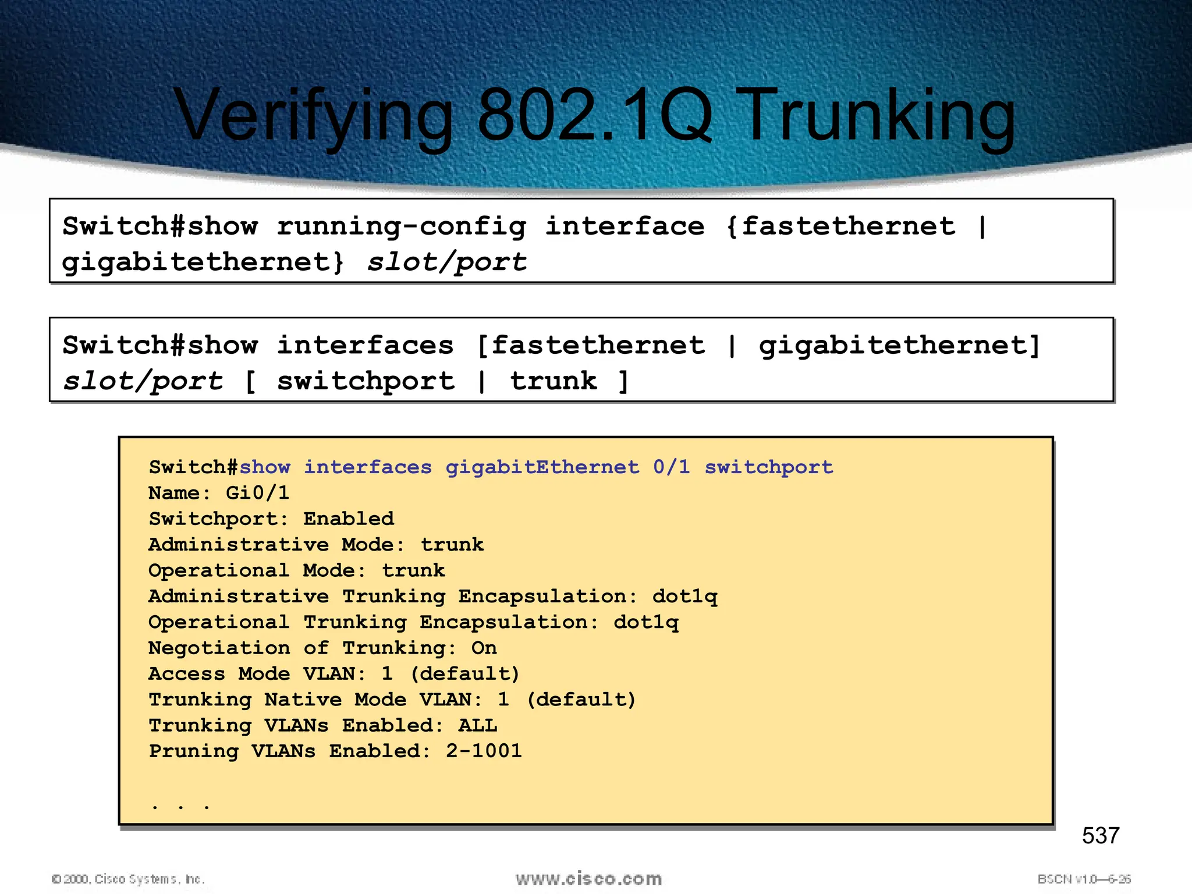The image size is (1192, 894).
Task: Click the 'Switch#show interfaces [fastethernet | gigabitethernet]' line
Action: pos(551,345)
